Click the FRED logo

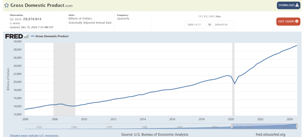click(14, 36)
